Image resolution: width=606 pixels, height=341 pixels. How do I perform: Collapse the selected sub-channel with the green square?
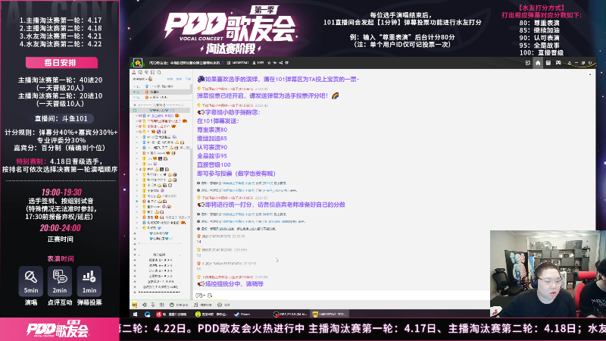click(x=135, y=110)
